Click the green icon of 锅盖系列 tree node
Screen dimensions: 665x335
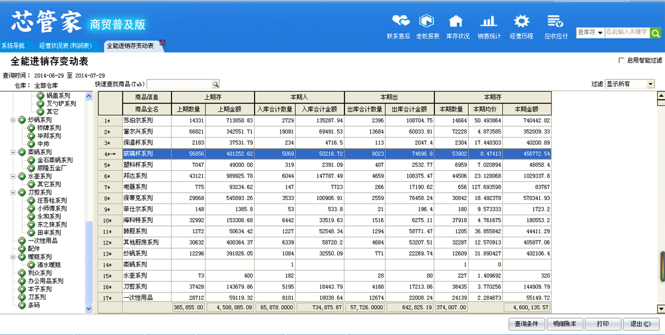tap(41, 96)
